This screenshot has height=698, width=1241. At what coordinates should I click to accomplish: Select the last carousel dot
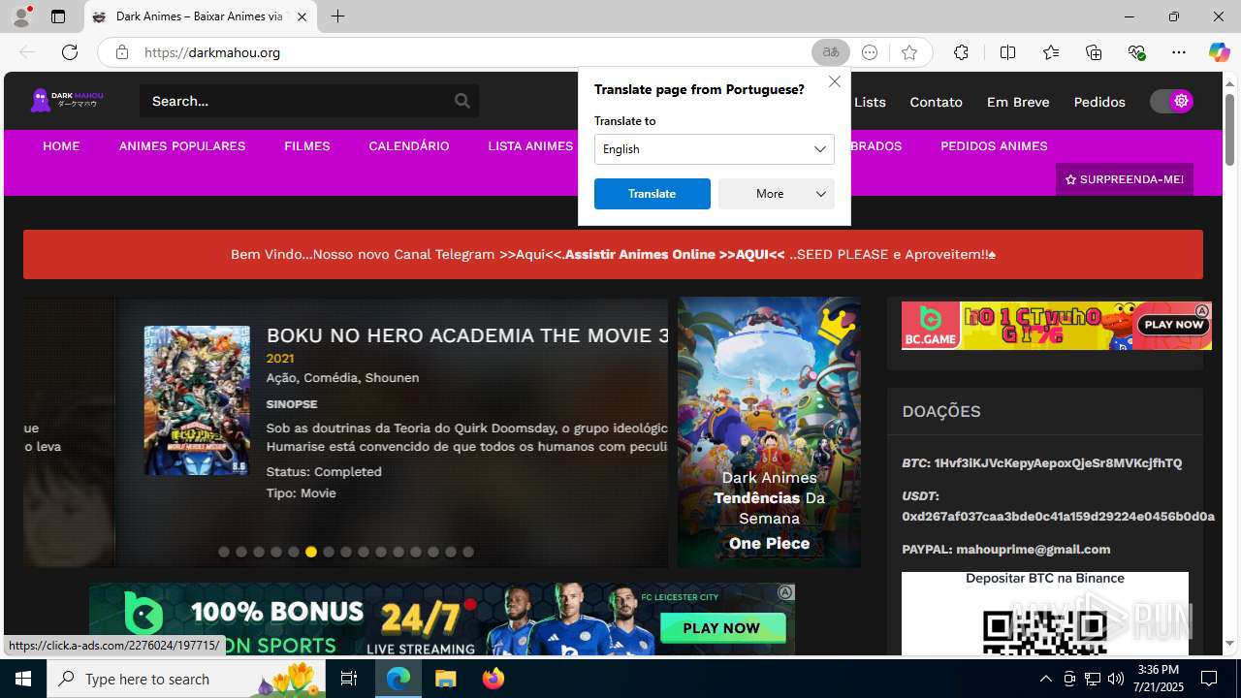pos(468,552)
